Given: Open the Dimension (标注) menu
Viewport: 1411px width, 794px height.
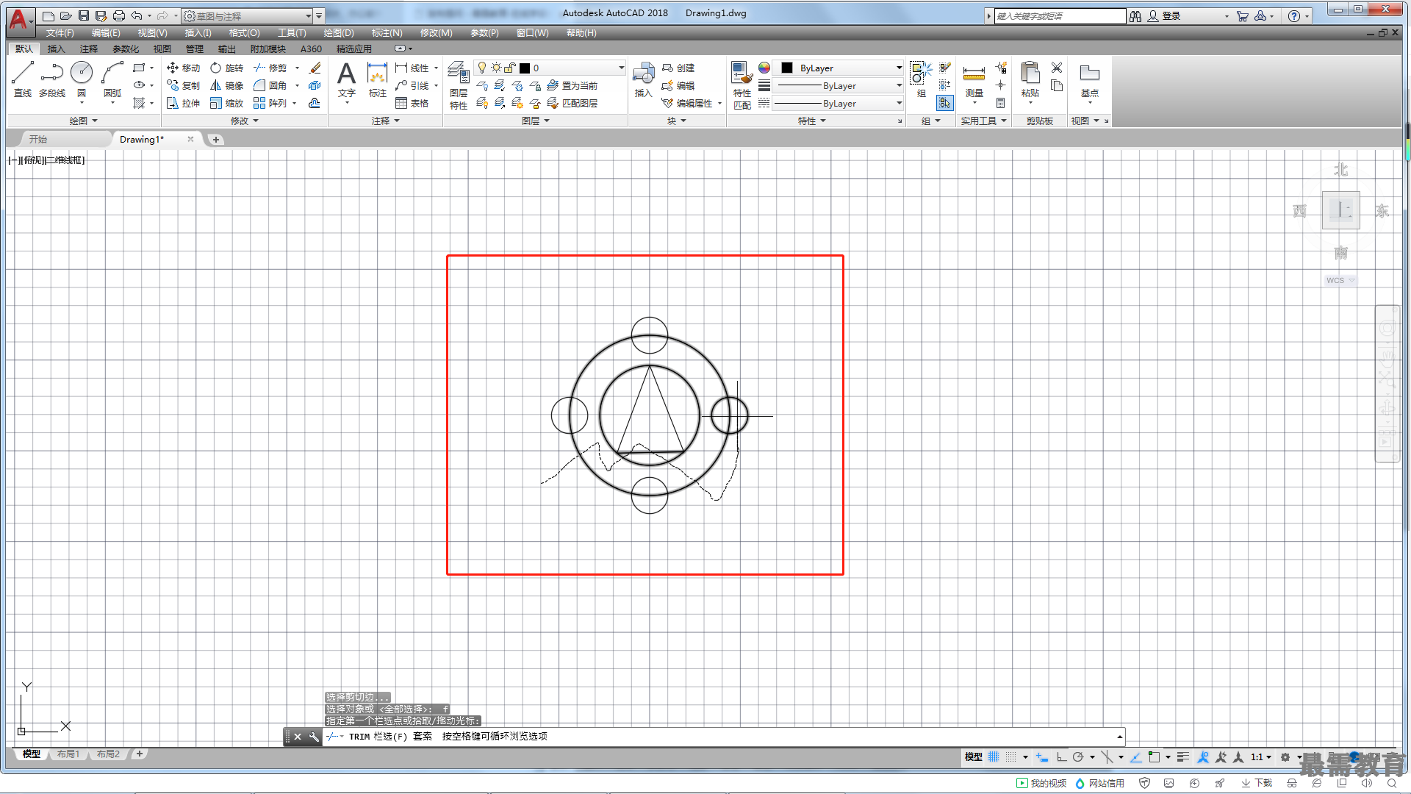Looking at the screenshot, I should pyautogui.click(x=387, y=33).
